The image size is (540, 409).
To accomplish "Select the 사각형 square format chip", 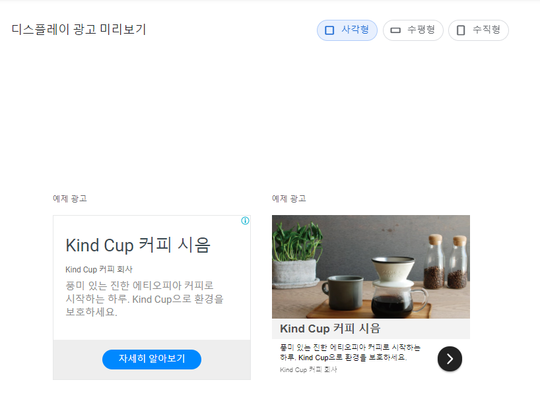I will (347, 30).
